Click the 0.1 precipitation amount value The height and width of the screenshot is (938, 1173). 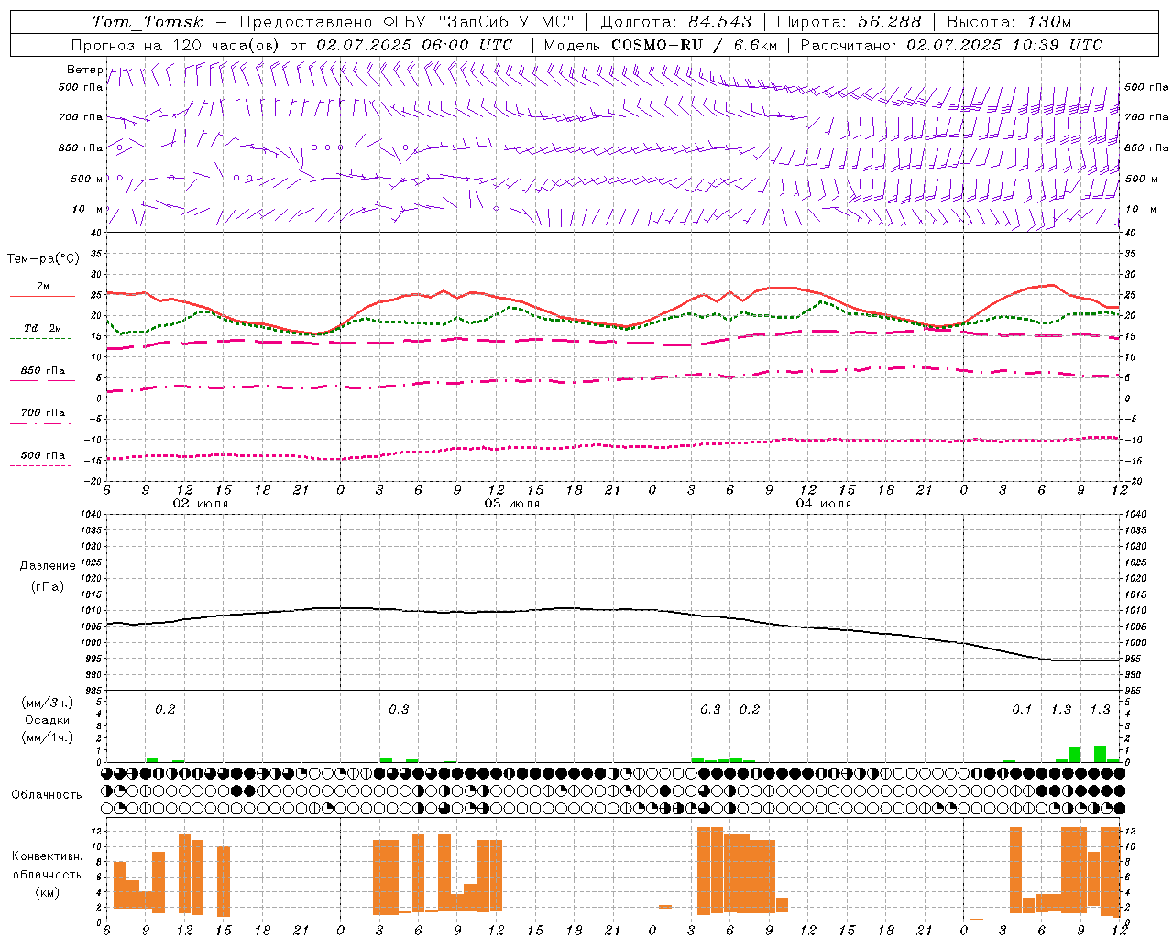coord(1022,710)
